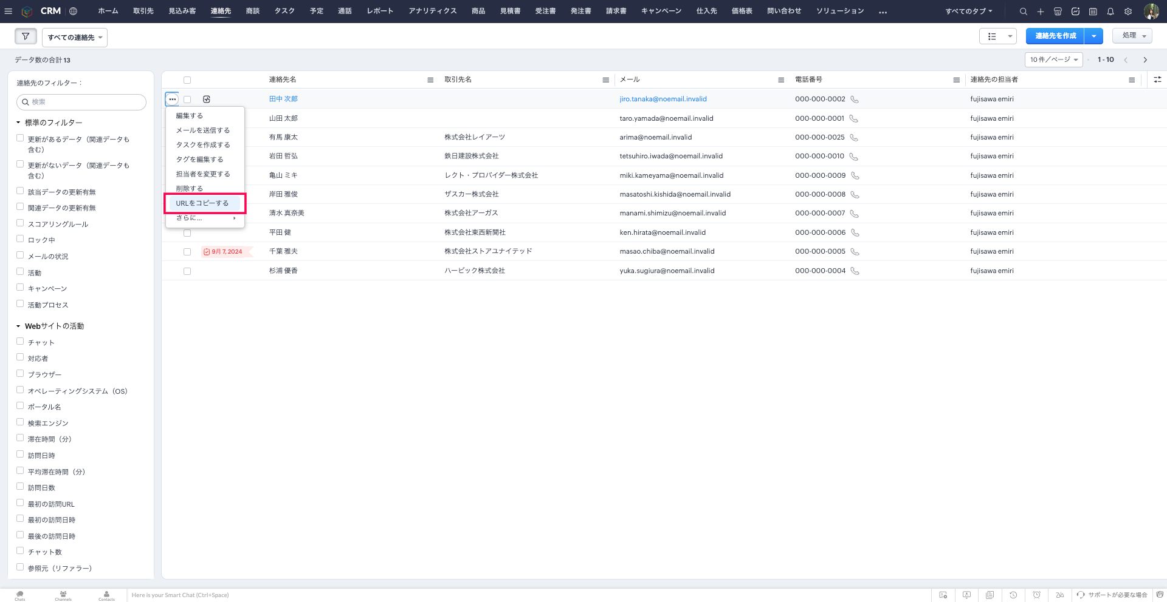Viewport: 1167px width, 602px height.
Task: Choose 削除する in the context menu
Action: click(205, 189)
